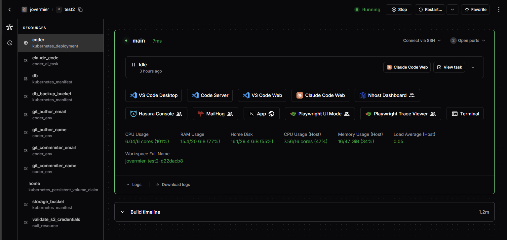Screen dimensions: 507x240
Task: Launch Code Server app
Action: pyautogui.click(x=210, y=95)
